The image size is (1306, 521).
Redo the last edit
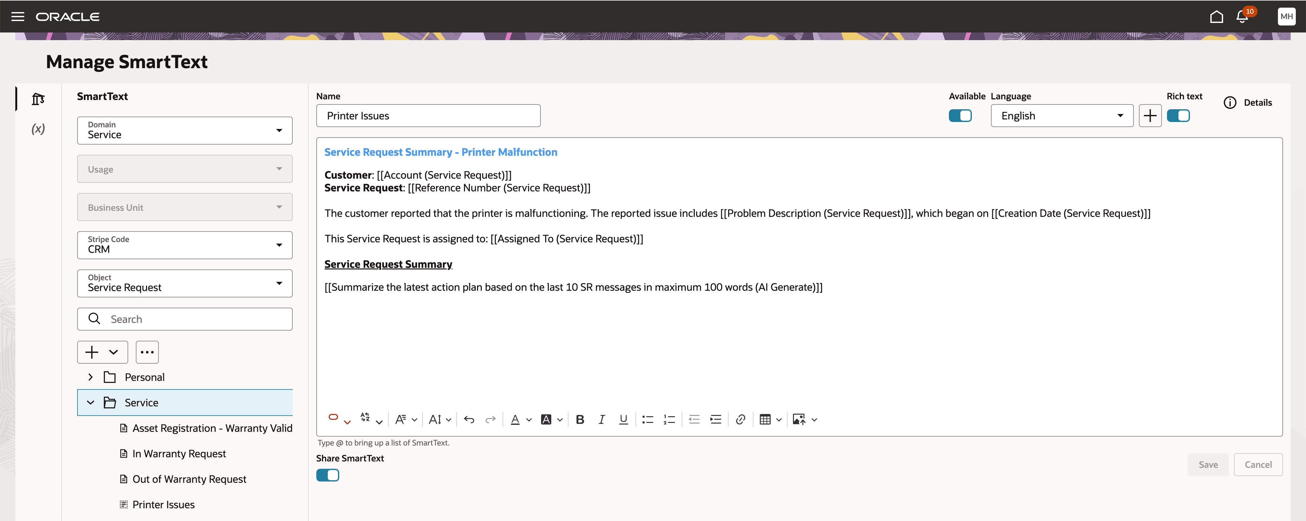pyautogui.click(x=490, y=419)
